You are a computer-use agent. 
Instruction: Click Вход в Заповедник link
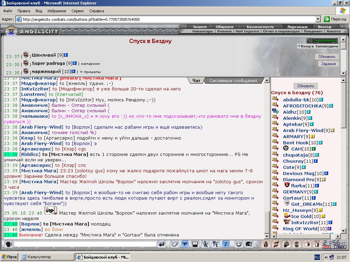click(x=318, y=46)
